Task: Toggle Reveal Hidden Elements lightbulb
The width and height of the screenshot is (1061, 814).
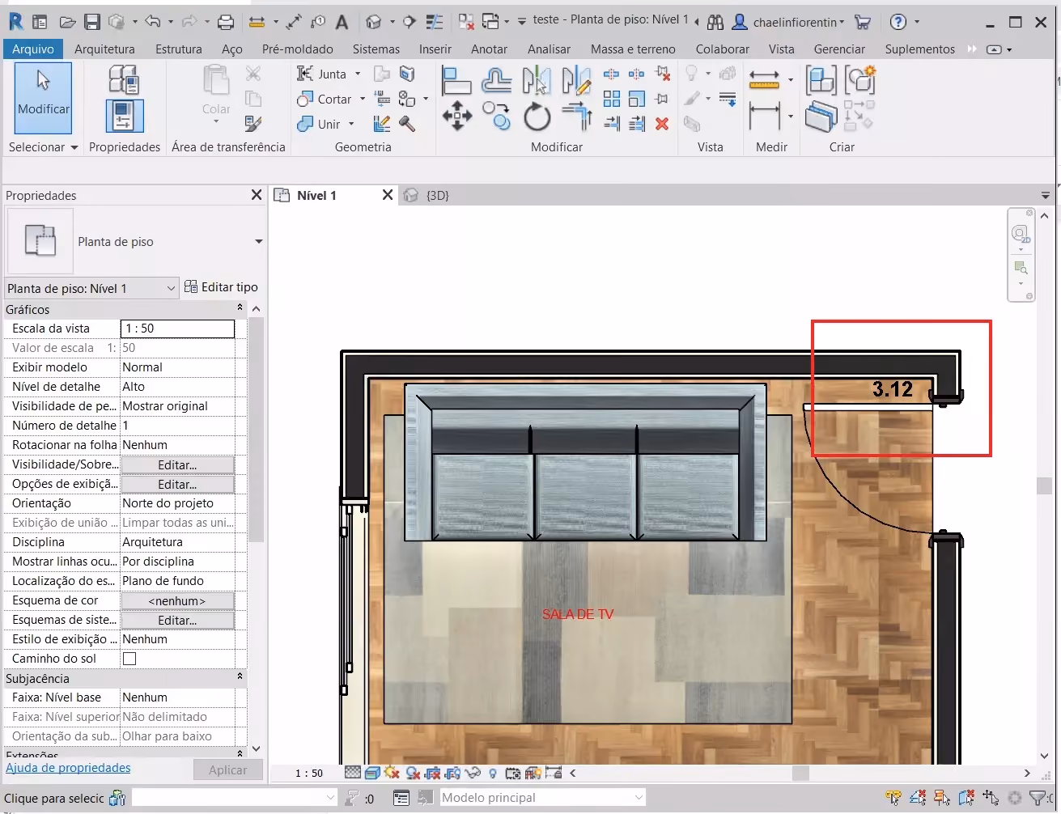Action: pyautogui.click(x=493, y=773)
